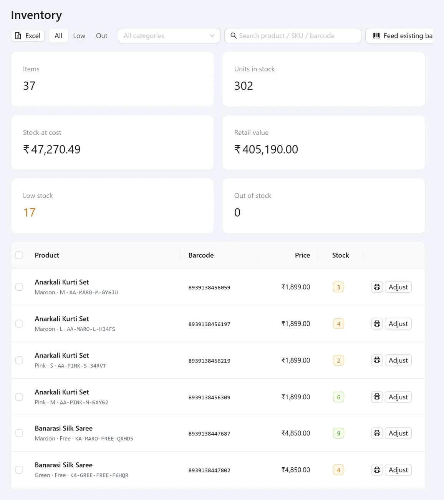The height and width of the screenshot is (500, 444).
Task: Show Low stock items tab
Action: 79,36
